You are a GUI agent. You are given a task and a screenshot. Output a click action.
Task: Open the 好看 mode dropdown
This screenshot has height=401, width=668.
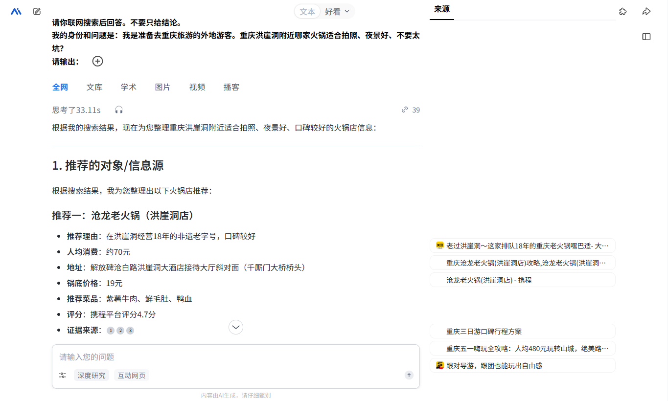click(x=338, y=12)
